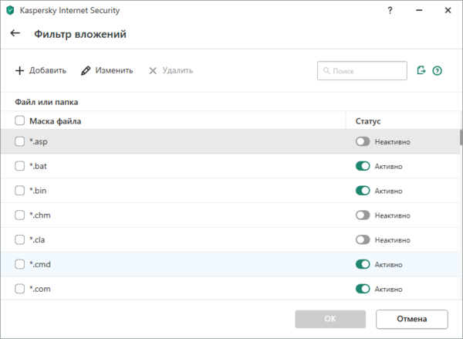Screen dimensions: 463x339
Task: Click the plus icon for Добавить
Action: 20,70
